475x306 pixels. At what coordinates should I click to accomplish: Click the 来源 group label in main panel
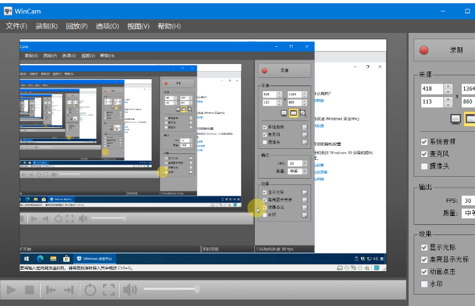click(425, 75)
